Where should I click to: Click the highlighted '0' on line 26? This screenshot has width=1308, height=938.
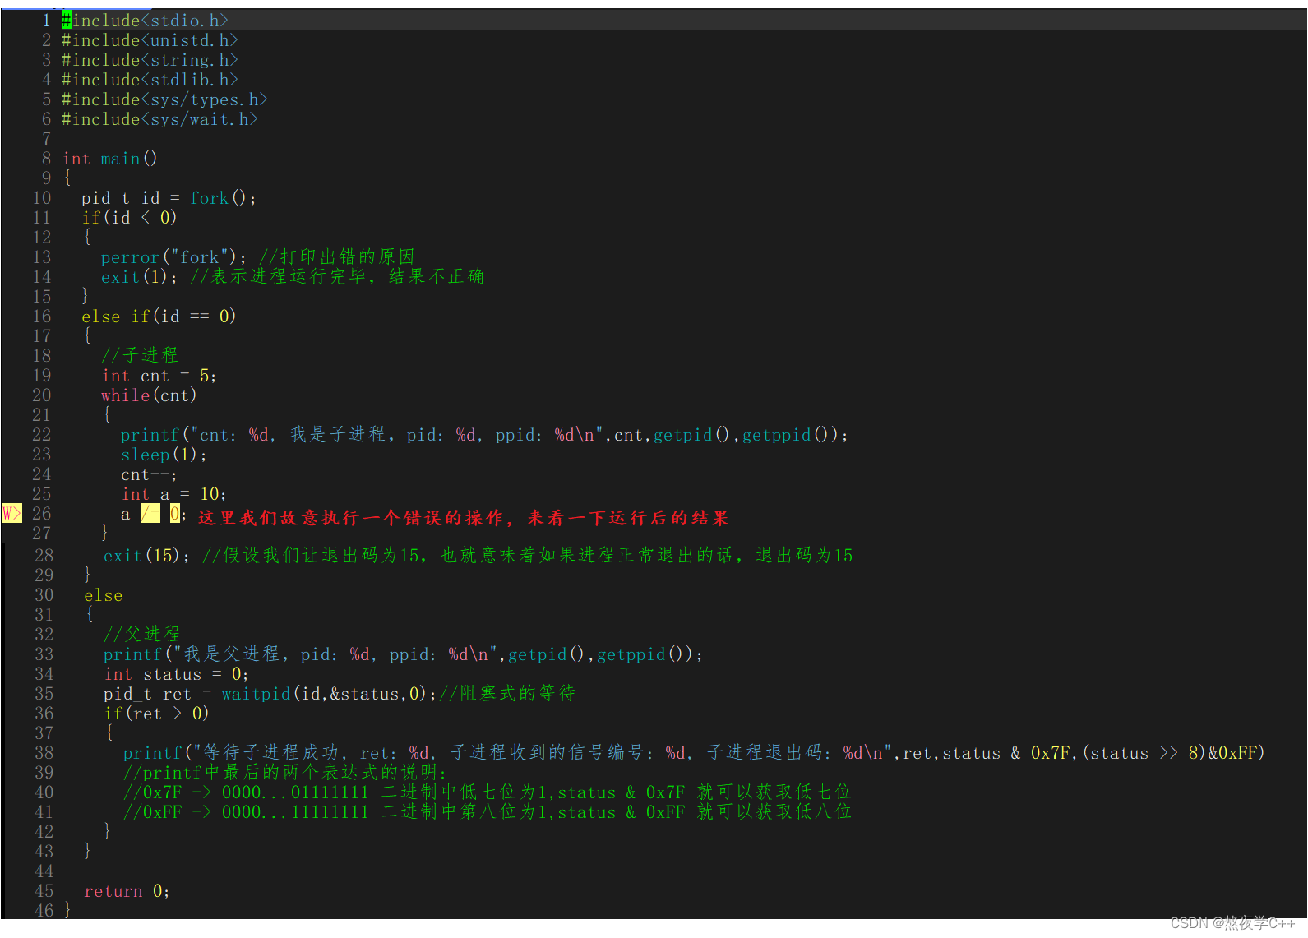175,514
